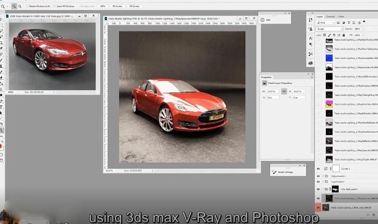Image resolution: width=378 pixels, height=224 pixels.
Task: Open the Fill value dropdown arrow
Action: tap(363, 35)
